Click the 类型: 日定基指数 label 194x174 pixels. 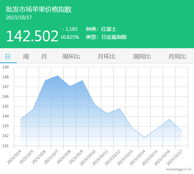tap(106, 37)
